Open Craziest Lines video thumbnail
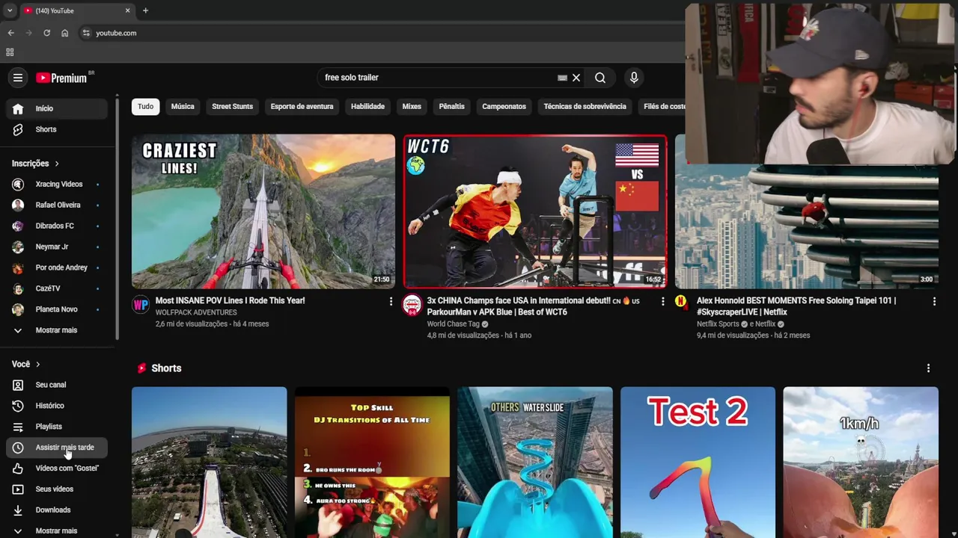This screenshot has width=958, height=538. [x=263, y=211]
